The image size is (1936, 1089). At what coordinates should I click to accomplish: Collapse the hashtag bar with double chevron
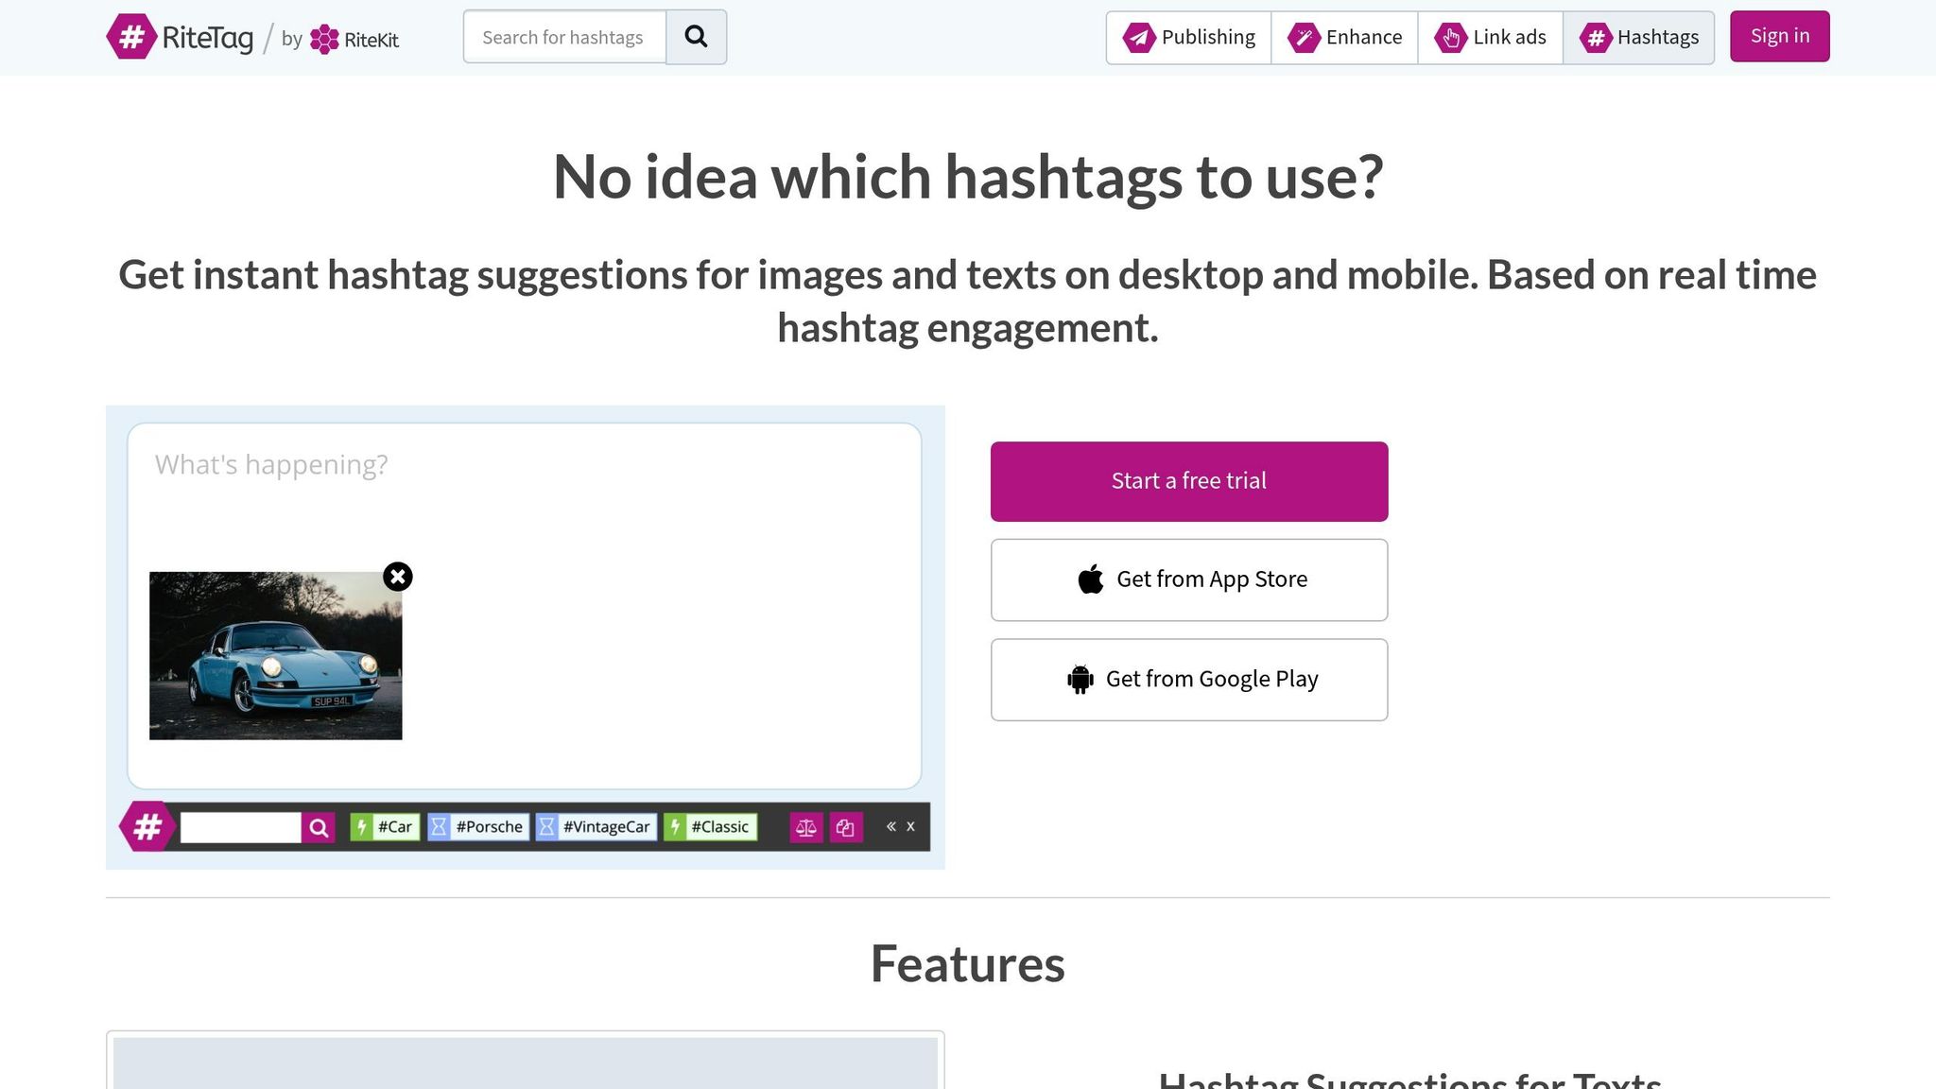[x=890, y=826]
